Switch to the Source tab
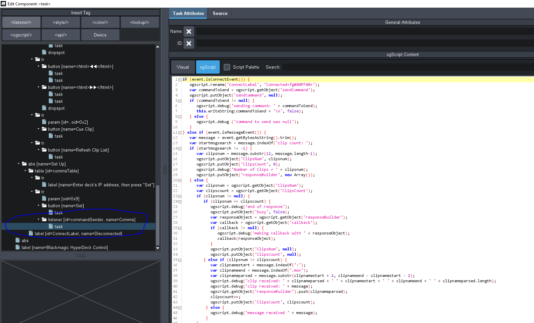The width and height of the screenshot is (534, 323). [x=220, y=14]
